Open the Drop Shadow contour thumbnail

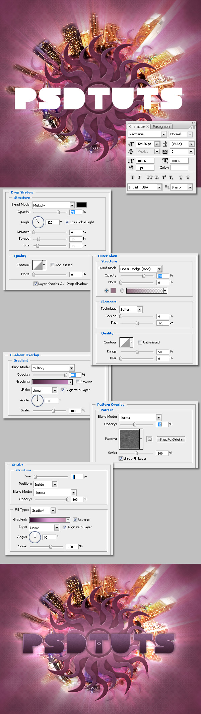[x=38, y=265]
